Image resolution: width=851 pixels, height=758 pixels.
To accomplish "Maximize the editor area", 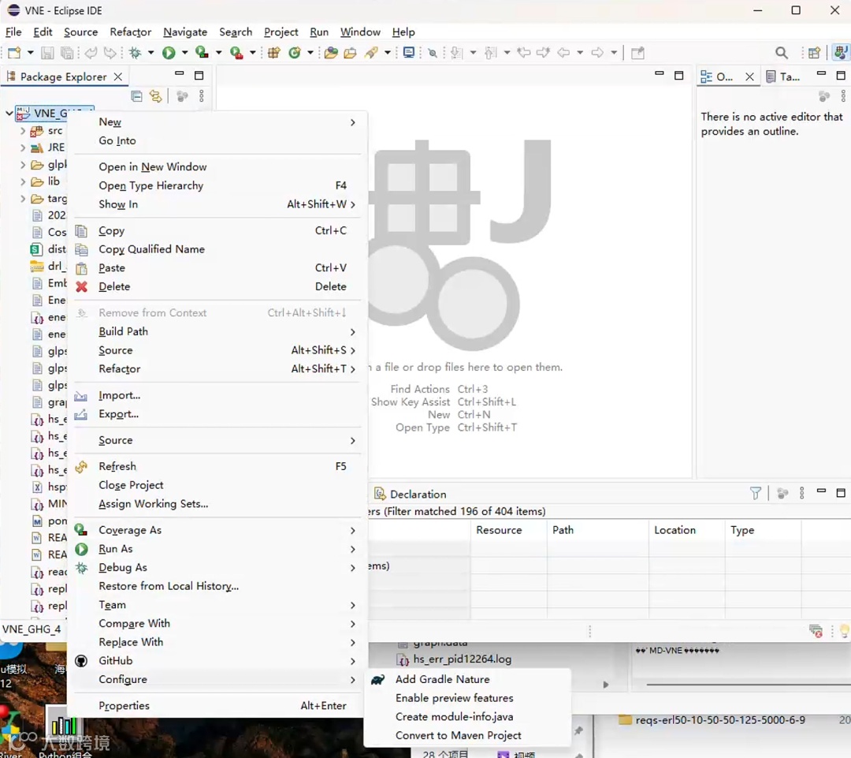I will pos(679,76).
